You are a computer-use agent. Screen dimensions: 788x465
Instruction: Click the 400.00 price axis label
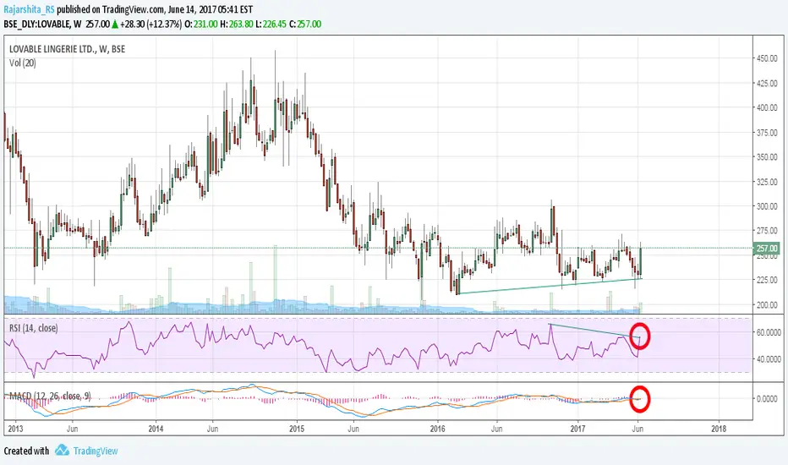tap(768, 107)
